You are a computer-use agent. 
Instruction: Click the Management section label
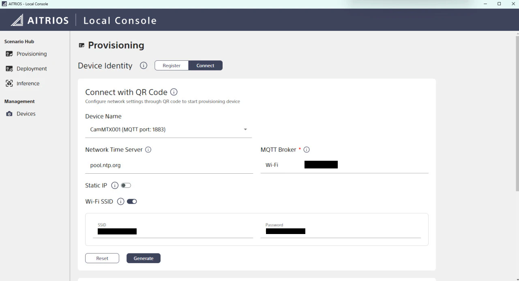click(19, 102)
